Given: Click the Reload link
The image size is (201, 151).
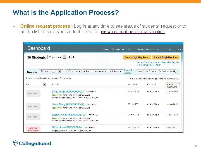Looking at the screenshot, I should [x=127, y=72].
